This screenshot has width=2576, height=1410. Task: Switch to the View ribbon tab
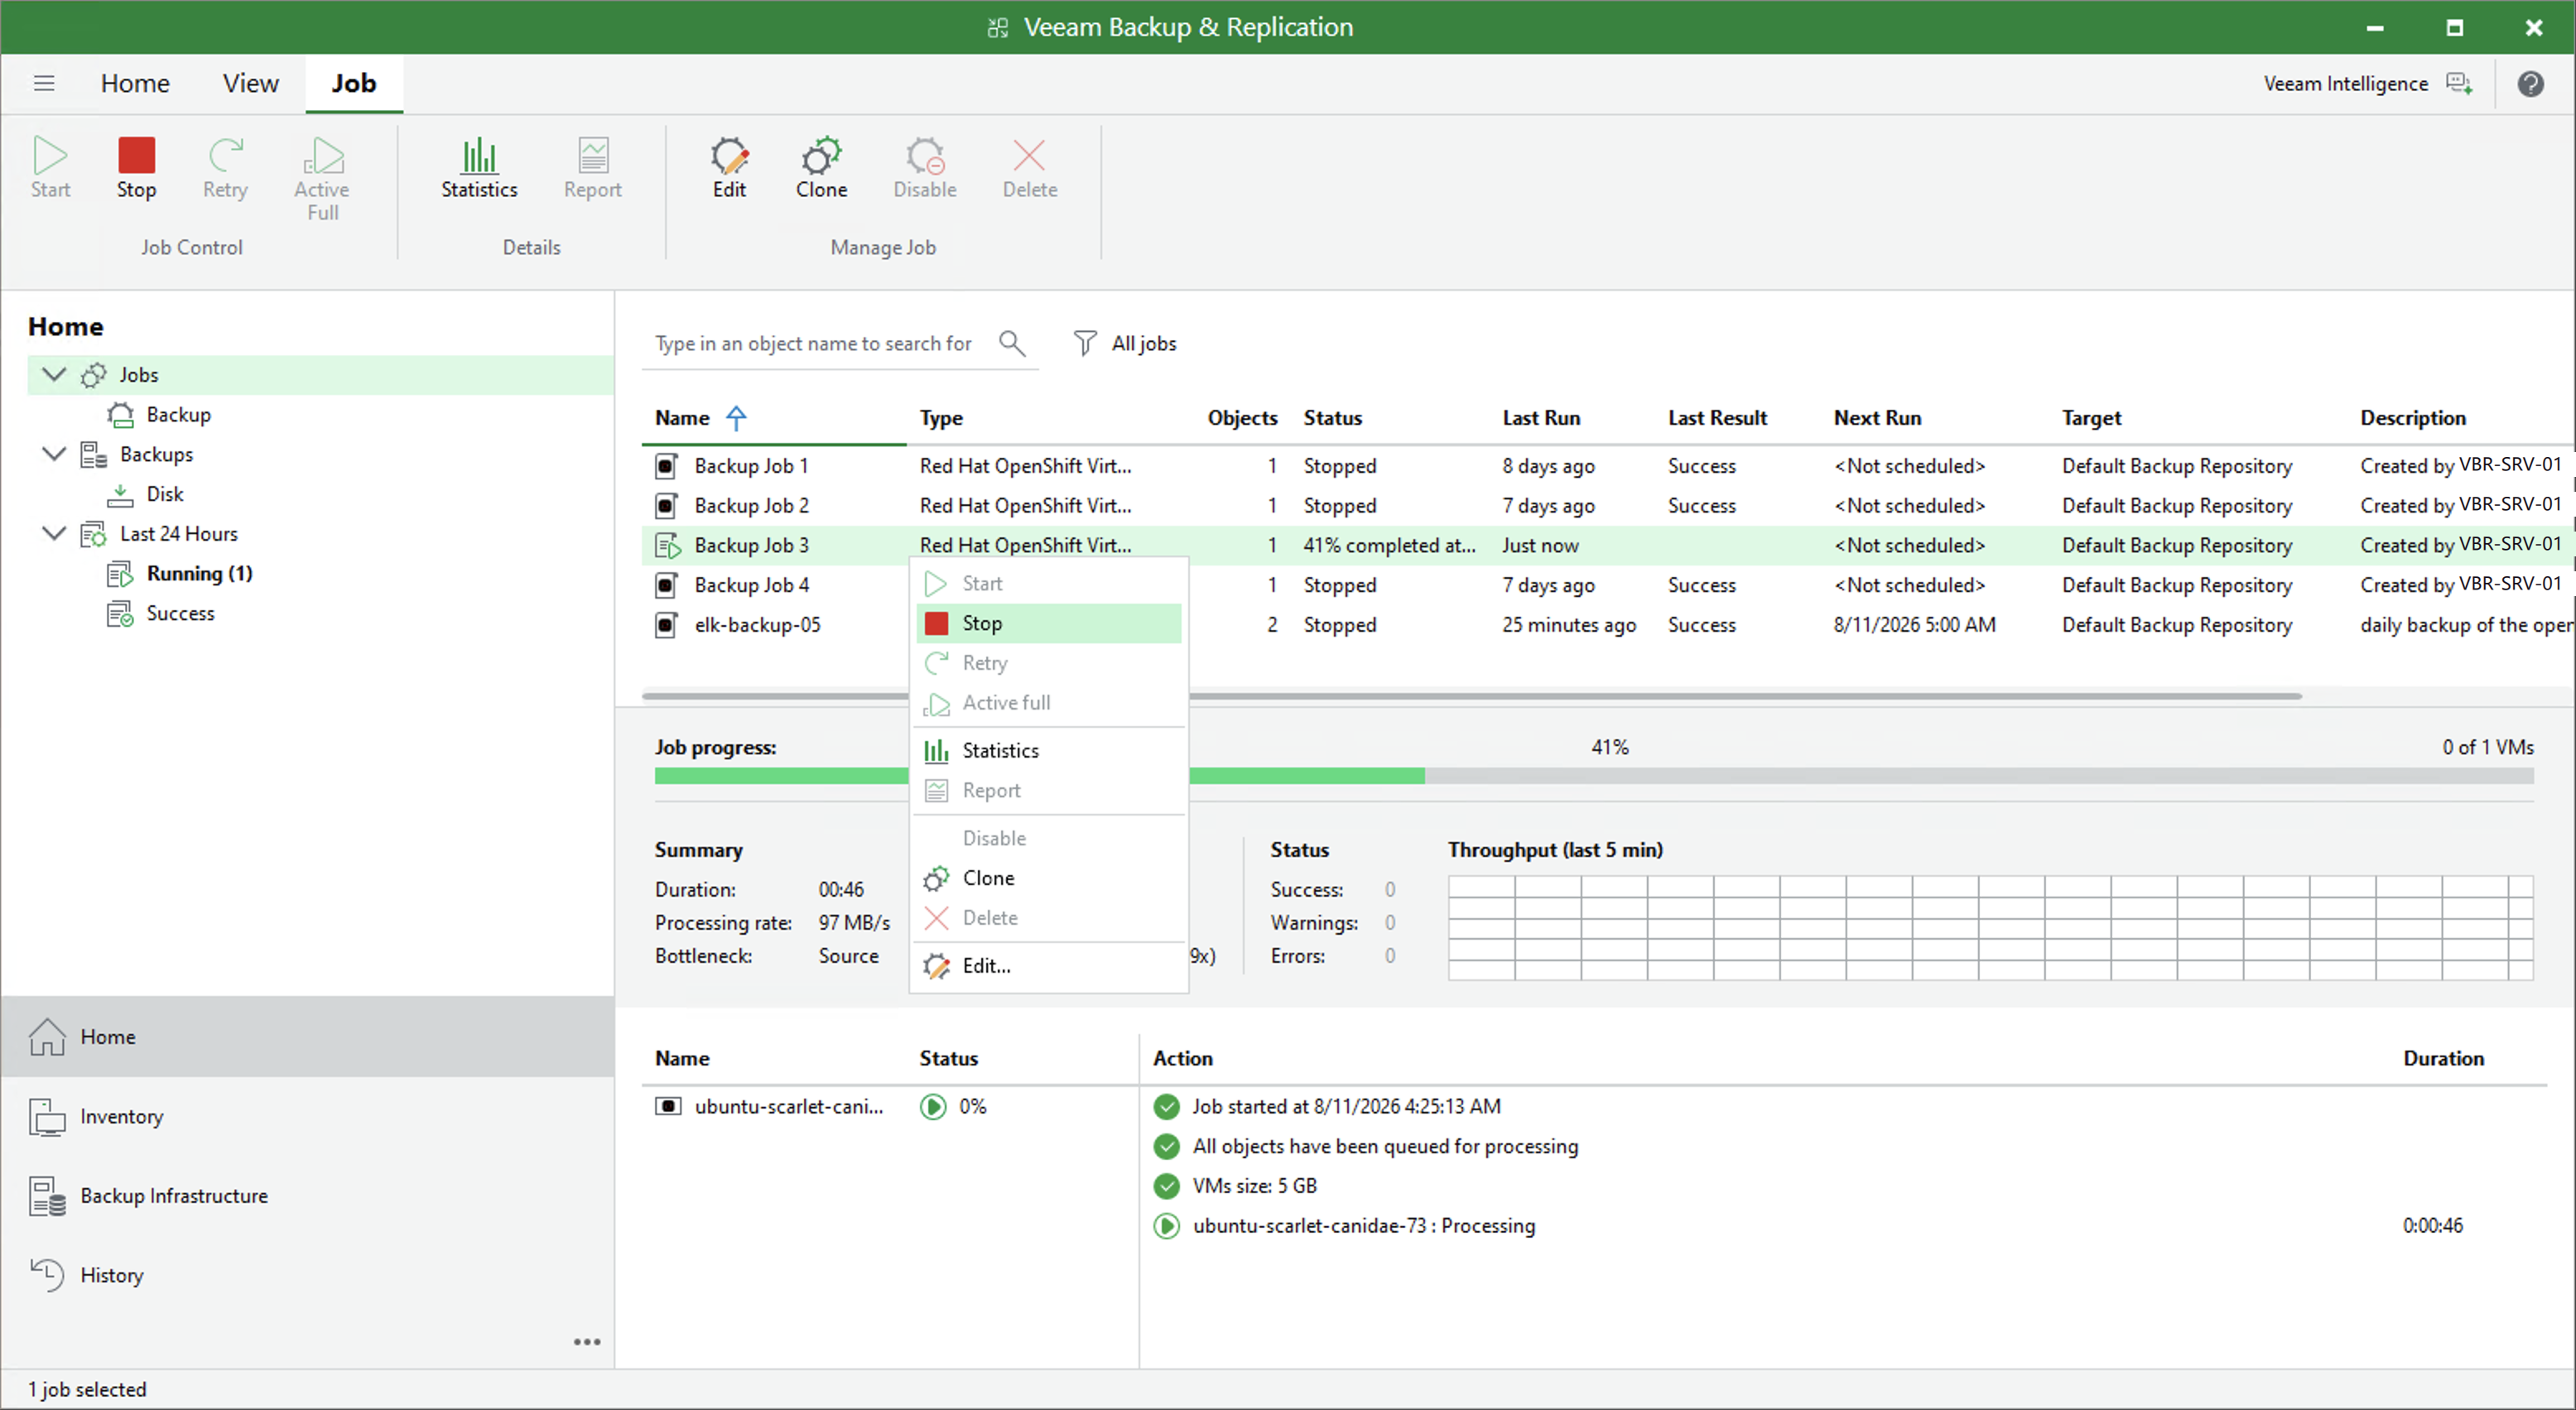[250, 83]
